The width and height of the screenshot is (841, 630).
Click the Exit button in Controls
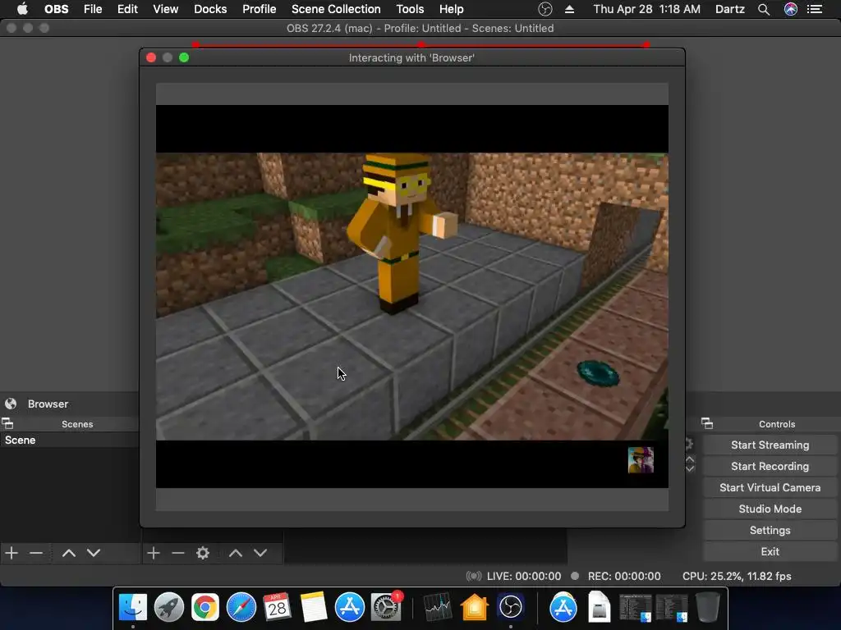(770, 552)
